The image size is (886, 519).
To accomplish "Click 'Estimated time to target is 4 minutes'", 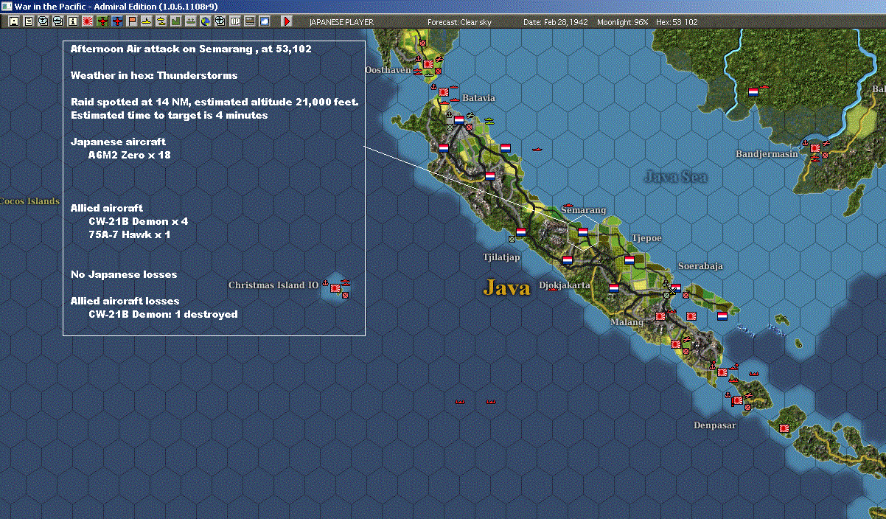I will [x=169, y=115].
